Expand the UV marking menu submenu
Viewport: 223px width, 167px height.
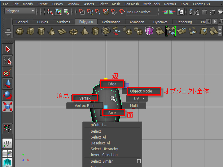pyautogui.click(x=137, y=99)
